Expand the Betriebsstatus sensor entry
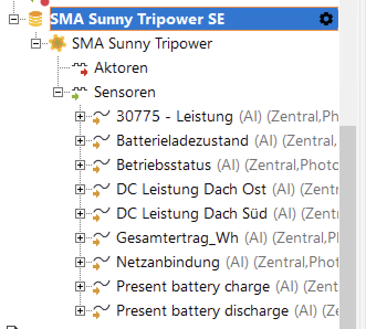The image size is (366, 329). tap(80, 165)
